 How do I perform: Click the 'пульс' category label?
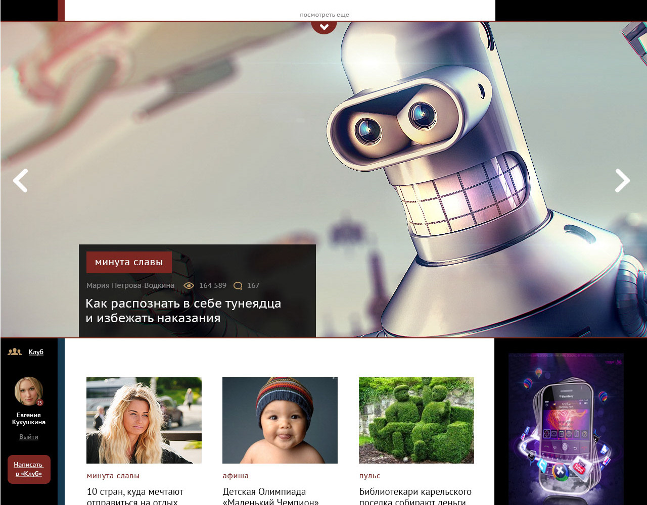click(x=370, y=476)
